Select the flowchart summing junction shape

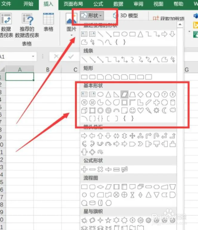click(116, 195)
